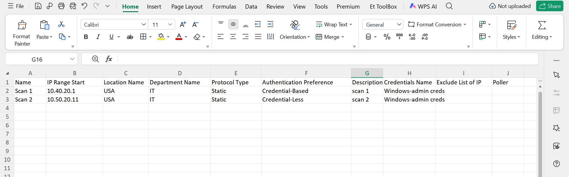
Task: Toggle align text left
Action: [x=220, y=37]
